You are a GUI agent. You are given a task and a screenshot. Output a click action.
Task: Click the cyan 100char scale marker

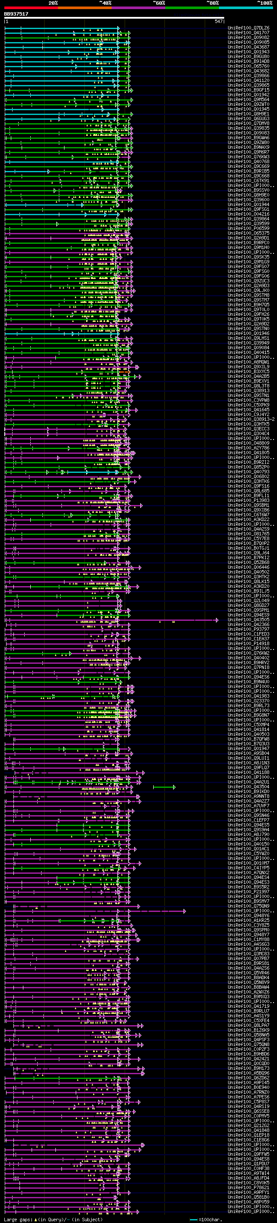[x=193, y=1220]
